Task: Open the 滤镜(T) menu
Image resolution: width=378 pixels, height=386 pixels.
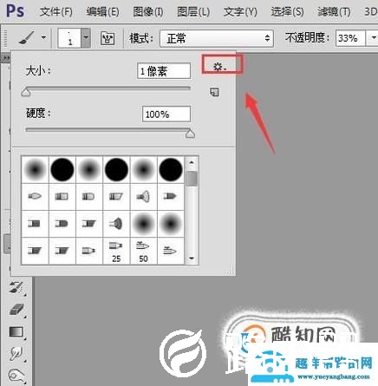Action: tap(334, 12)
